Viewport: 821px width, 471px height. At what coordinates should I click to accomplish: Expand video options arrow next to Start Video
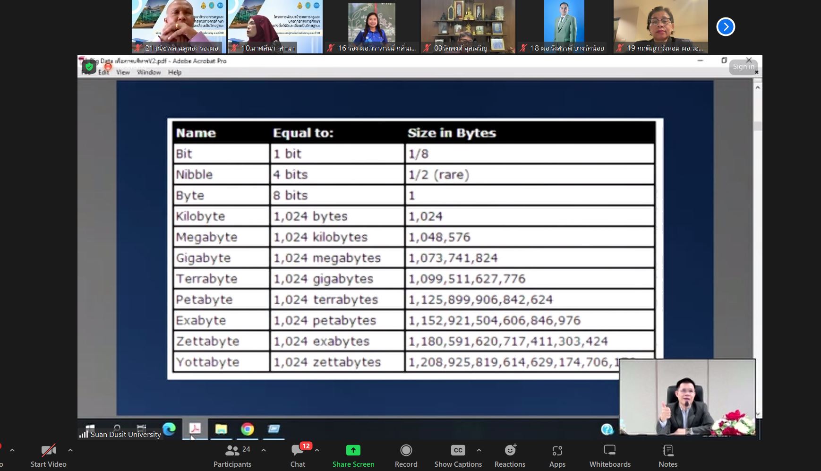(70, 450)
